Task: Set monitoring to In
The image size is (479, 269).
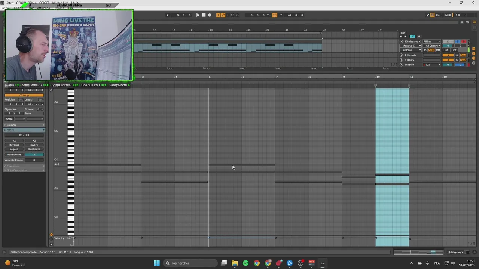Action: (x=425, y=50)
